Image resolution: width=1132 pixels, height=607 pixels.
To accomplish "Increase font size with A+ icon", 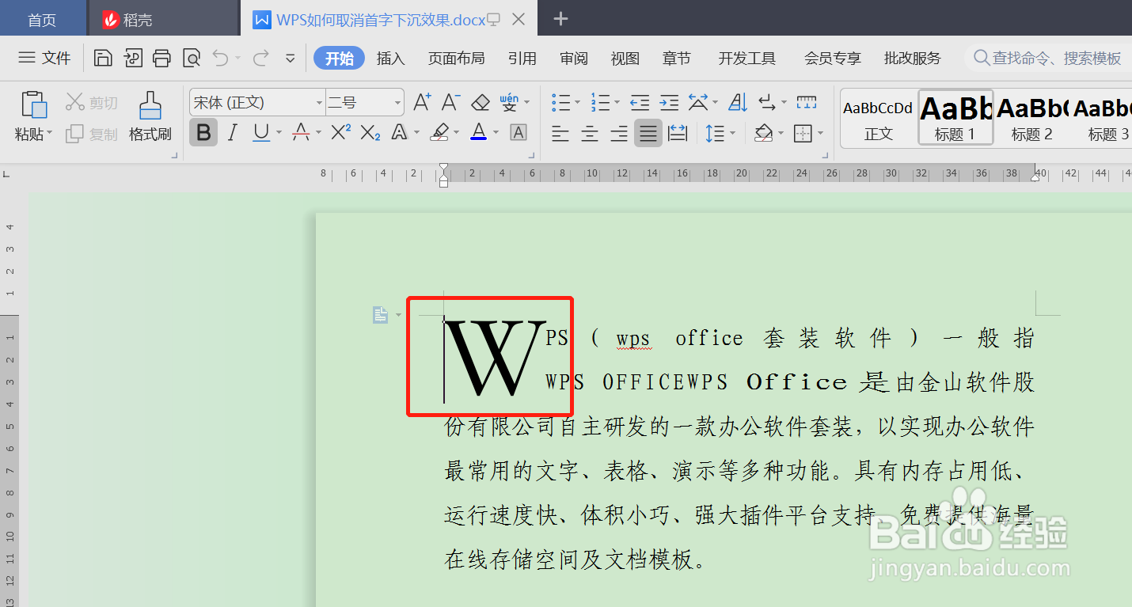I will click(x=422, y=102).
